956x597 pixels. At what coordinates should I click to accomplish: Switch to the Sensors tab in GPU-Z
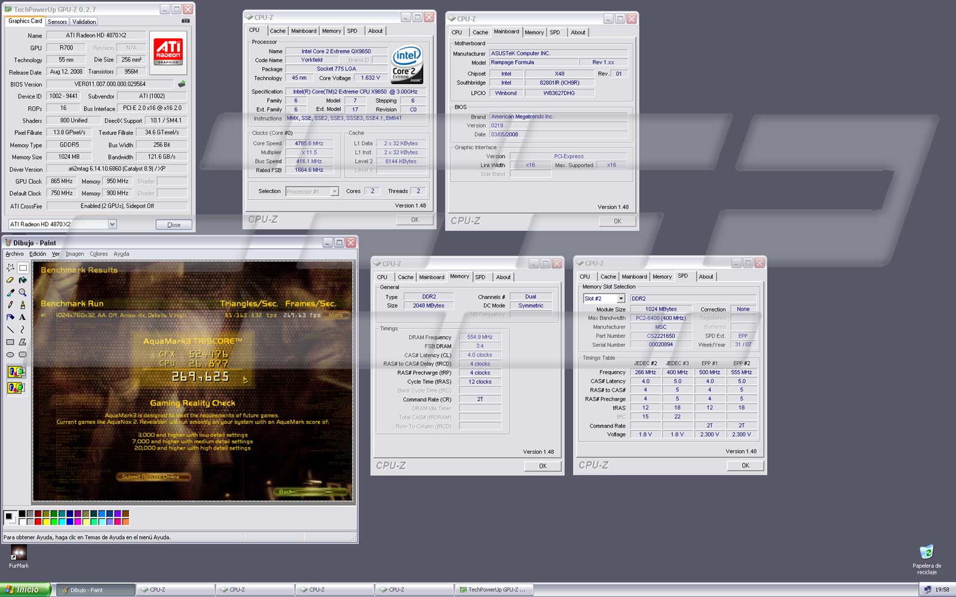point(57,21)
